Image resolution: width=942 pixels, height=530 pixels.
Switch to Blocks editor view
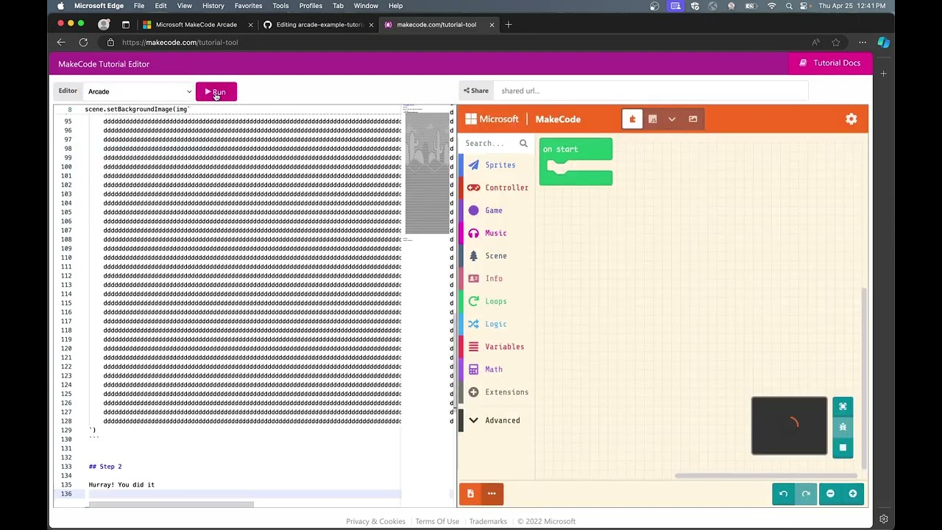pos(632,119)
